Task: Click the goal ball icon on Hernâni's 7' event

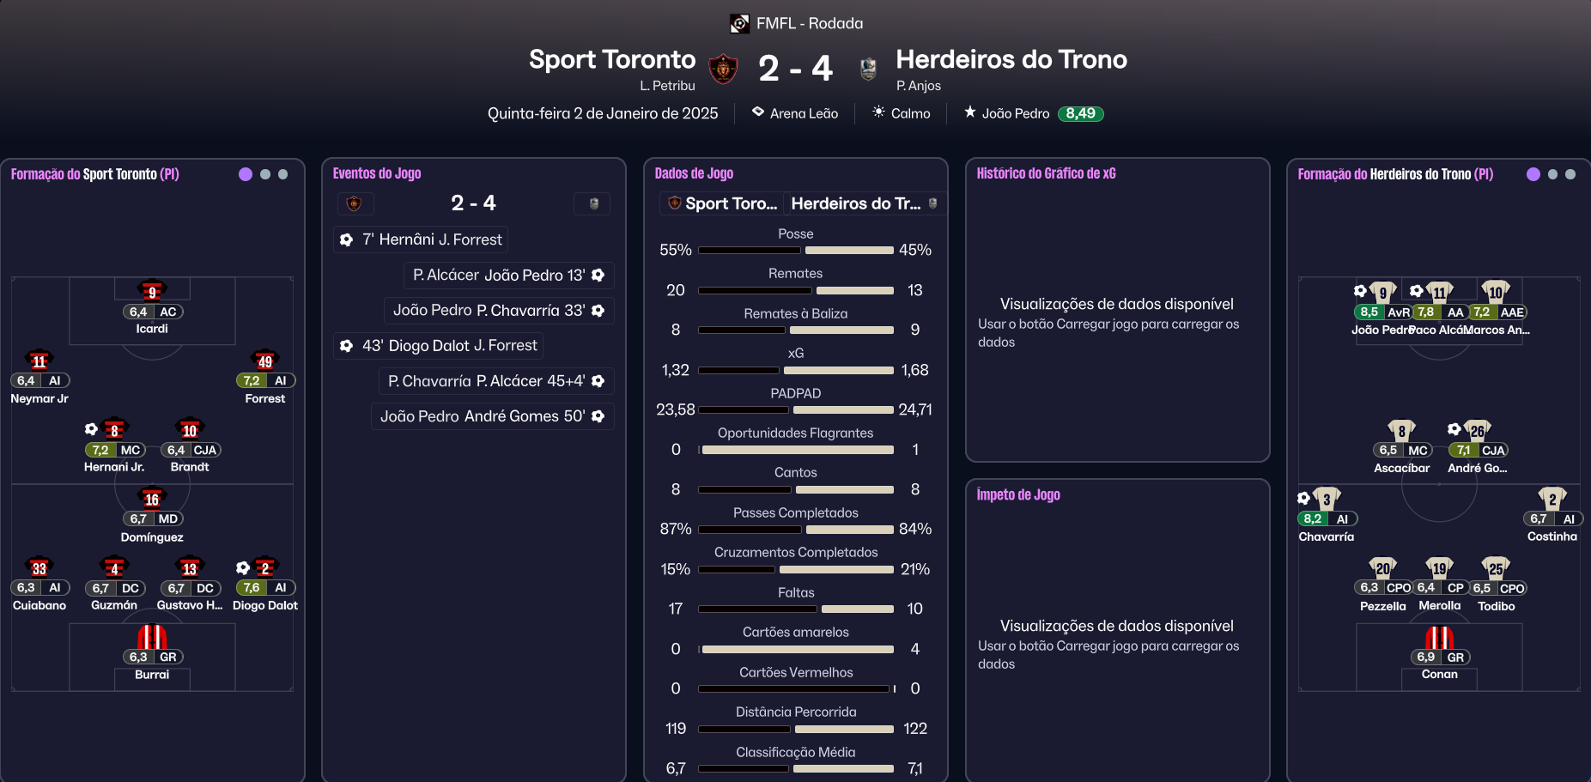Action: [346, 239]
